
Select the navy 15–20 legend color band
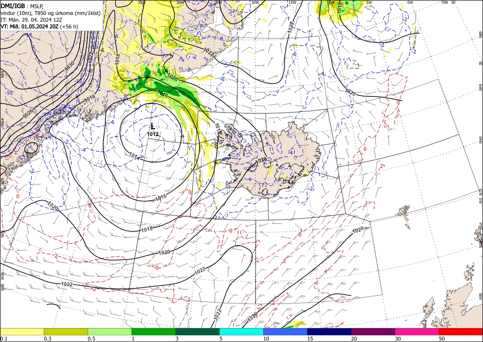(329, 331)
